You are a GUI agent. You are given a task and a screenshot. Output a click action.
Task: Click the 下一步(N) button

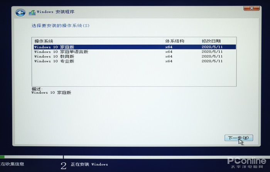(239, 138)
